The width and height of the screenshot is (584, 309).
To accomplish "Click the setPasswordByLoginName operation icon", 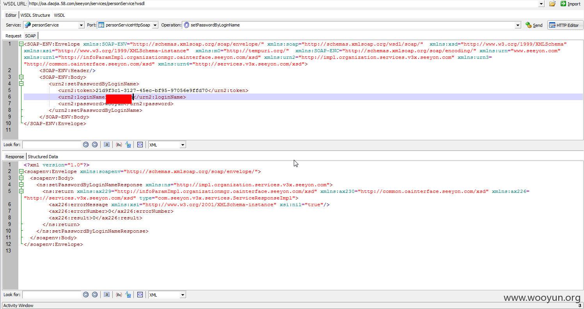I will [186, 25].
